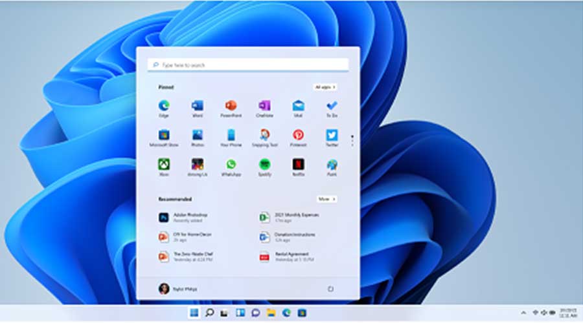Open the Among Us game
The height and width of the screenshot is (323, 583).
[198, 167]
